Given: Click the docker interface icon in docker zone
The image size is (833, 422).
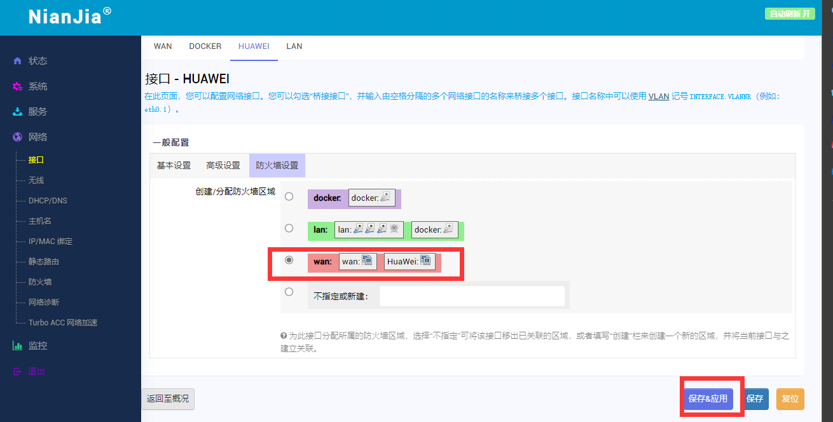Looking at the screenshot, I should pyautogui.click(x=387, y=198).
